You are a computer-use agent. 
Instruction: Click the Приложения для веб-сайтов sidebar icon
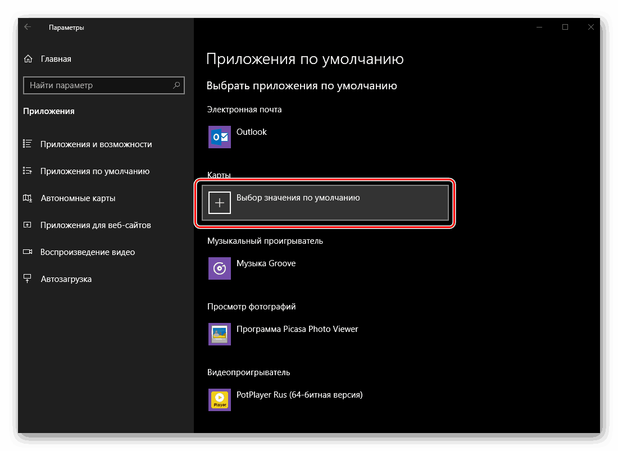pos(28,225)
